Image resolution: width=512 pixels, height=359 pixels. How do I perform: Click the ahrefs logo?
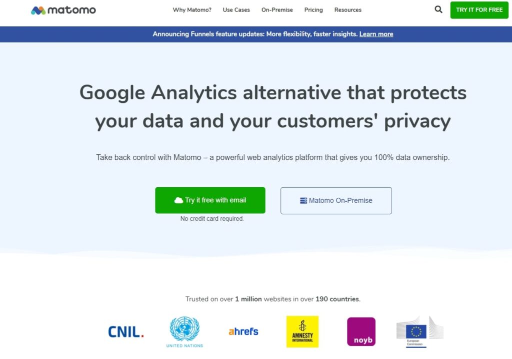pyautogui.click(x=243, y=331)
